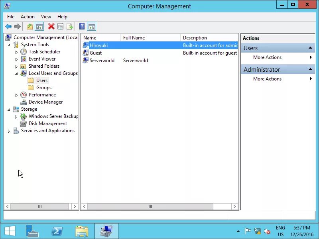Click the Export List toolbar icon
Image resolution: width=319 pixels, height=239 pixels.
click(69, 26)
